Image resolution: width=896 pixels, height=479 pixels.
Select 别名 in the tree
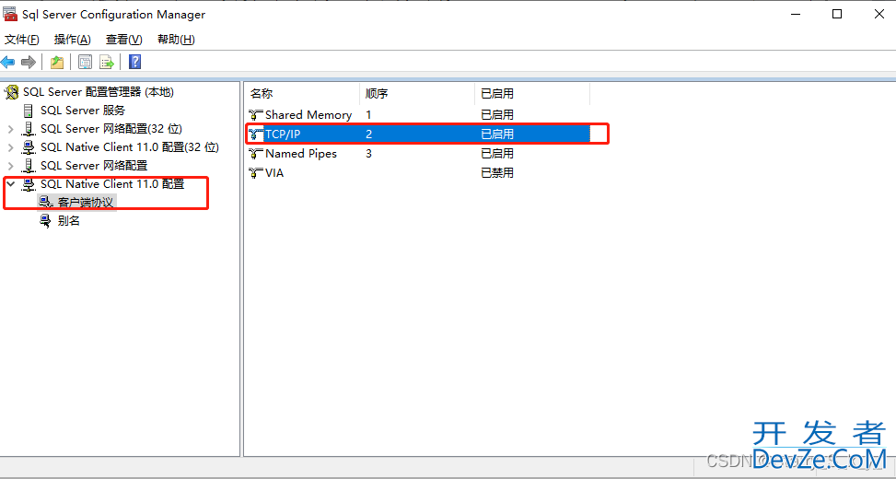click(x=68, y=221)
